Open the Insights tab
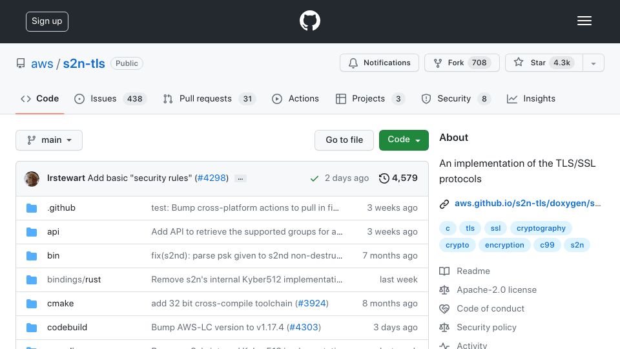This screenshot has height=349, width=620. pyautogui.click(x=531, y=98)
